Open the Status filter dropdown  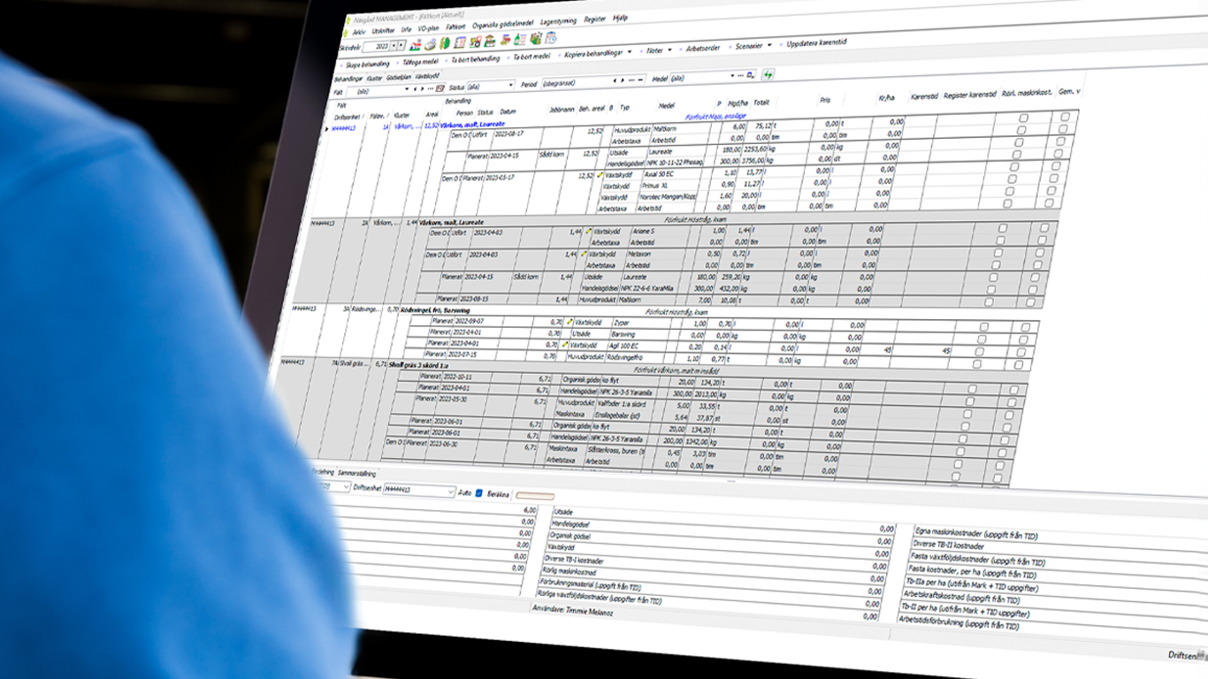point(510,86)
